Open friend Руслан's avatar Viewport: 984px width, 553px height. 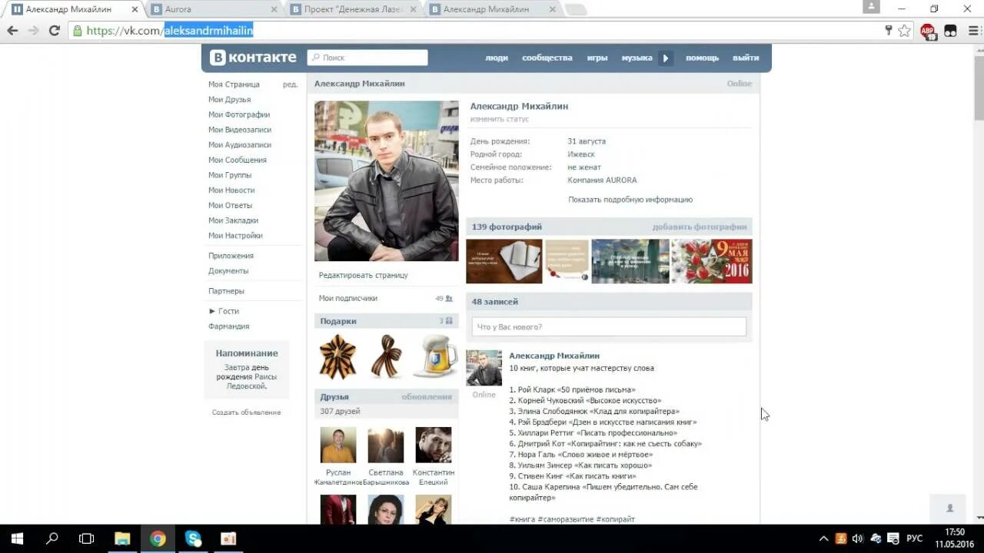point(338,445)
